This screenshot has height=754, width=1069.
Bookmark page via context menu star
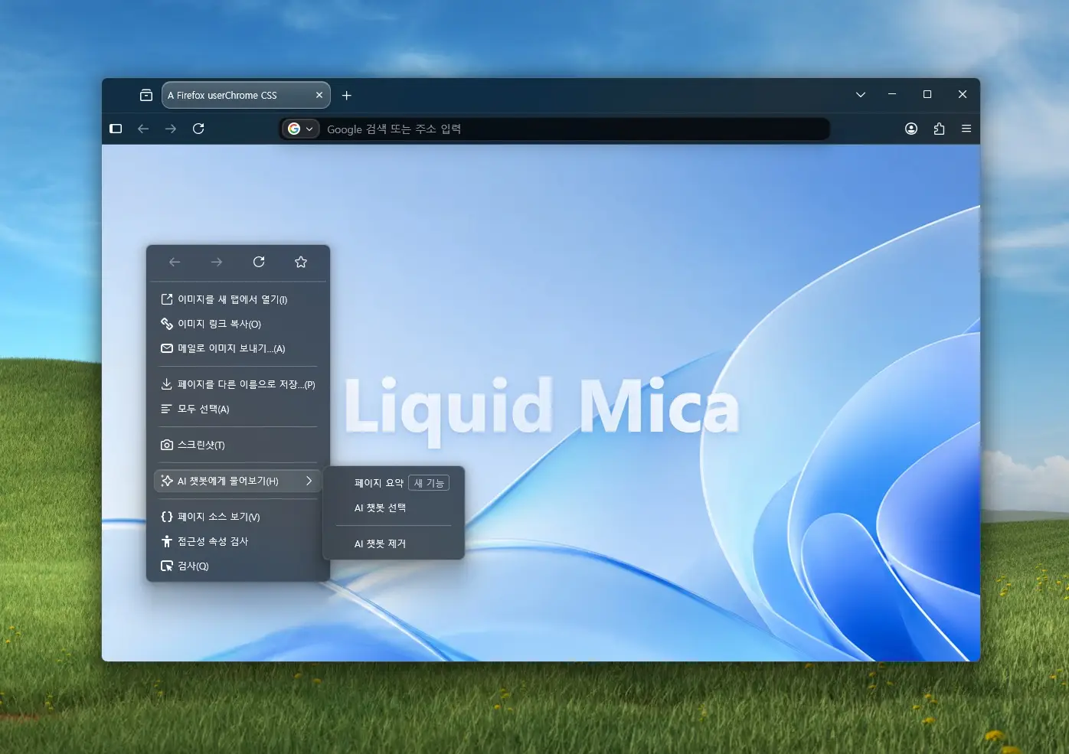tap(301, 262)
